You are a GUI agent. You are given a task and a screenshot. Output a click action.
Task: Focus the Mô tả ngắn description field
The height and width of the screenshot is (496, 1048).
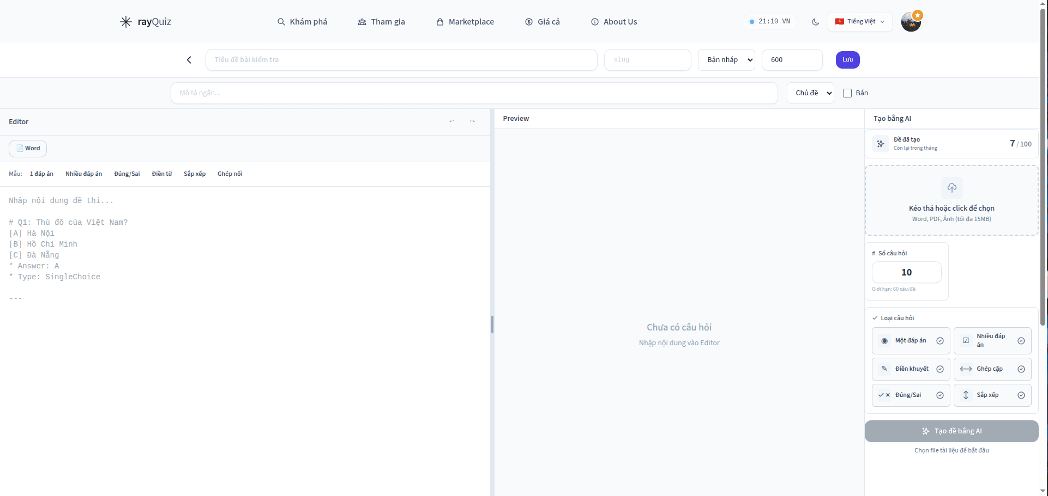pos(474,93)
